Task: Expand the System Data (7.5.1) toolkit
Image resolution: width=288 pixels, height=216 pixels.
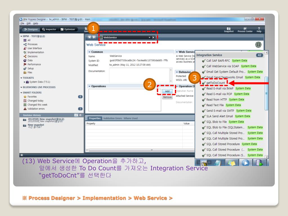Action: (x=24, y=82)
